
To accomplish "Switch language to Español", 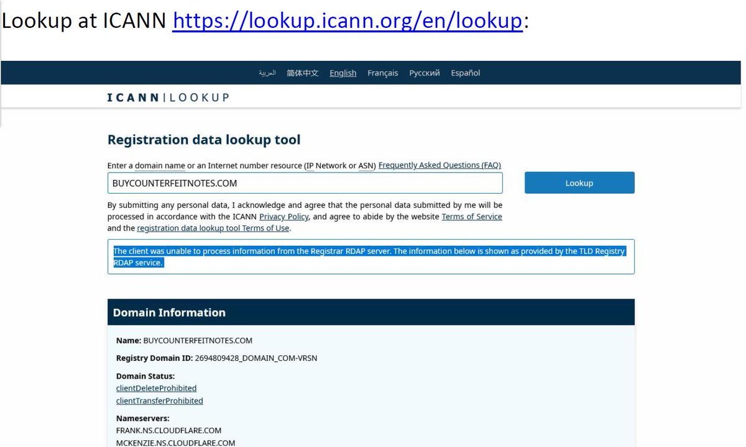I will click(466, 73).
